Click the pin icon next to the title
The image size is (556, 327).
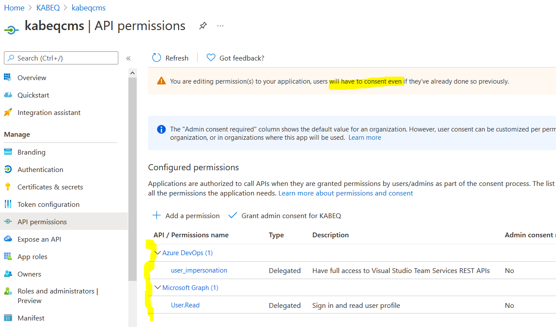click(203, 26)
